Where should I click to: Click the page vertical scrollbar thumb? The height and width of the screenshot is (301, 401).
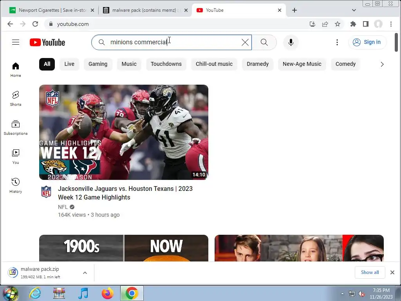coord(396,42)
